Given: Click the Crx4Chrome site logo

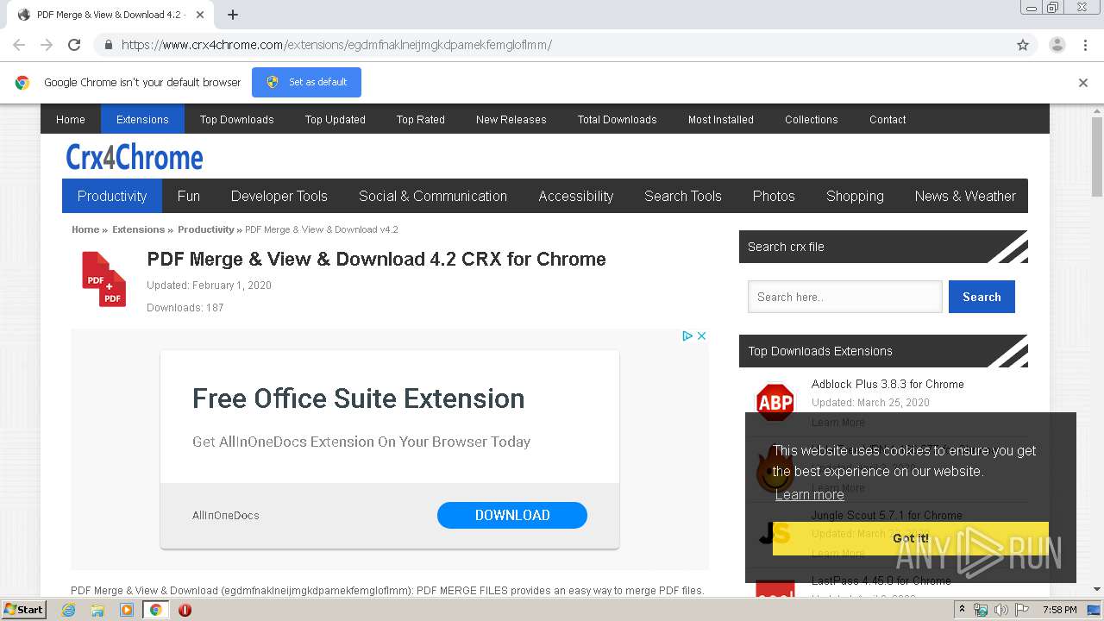Looking at the screenshot, I should (135, 157).
